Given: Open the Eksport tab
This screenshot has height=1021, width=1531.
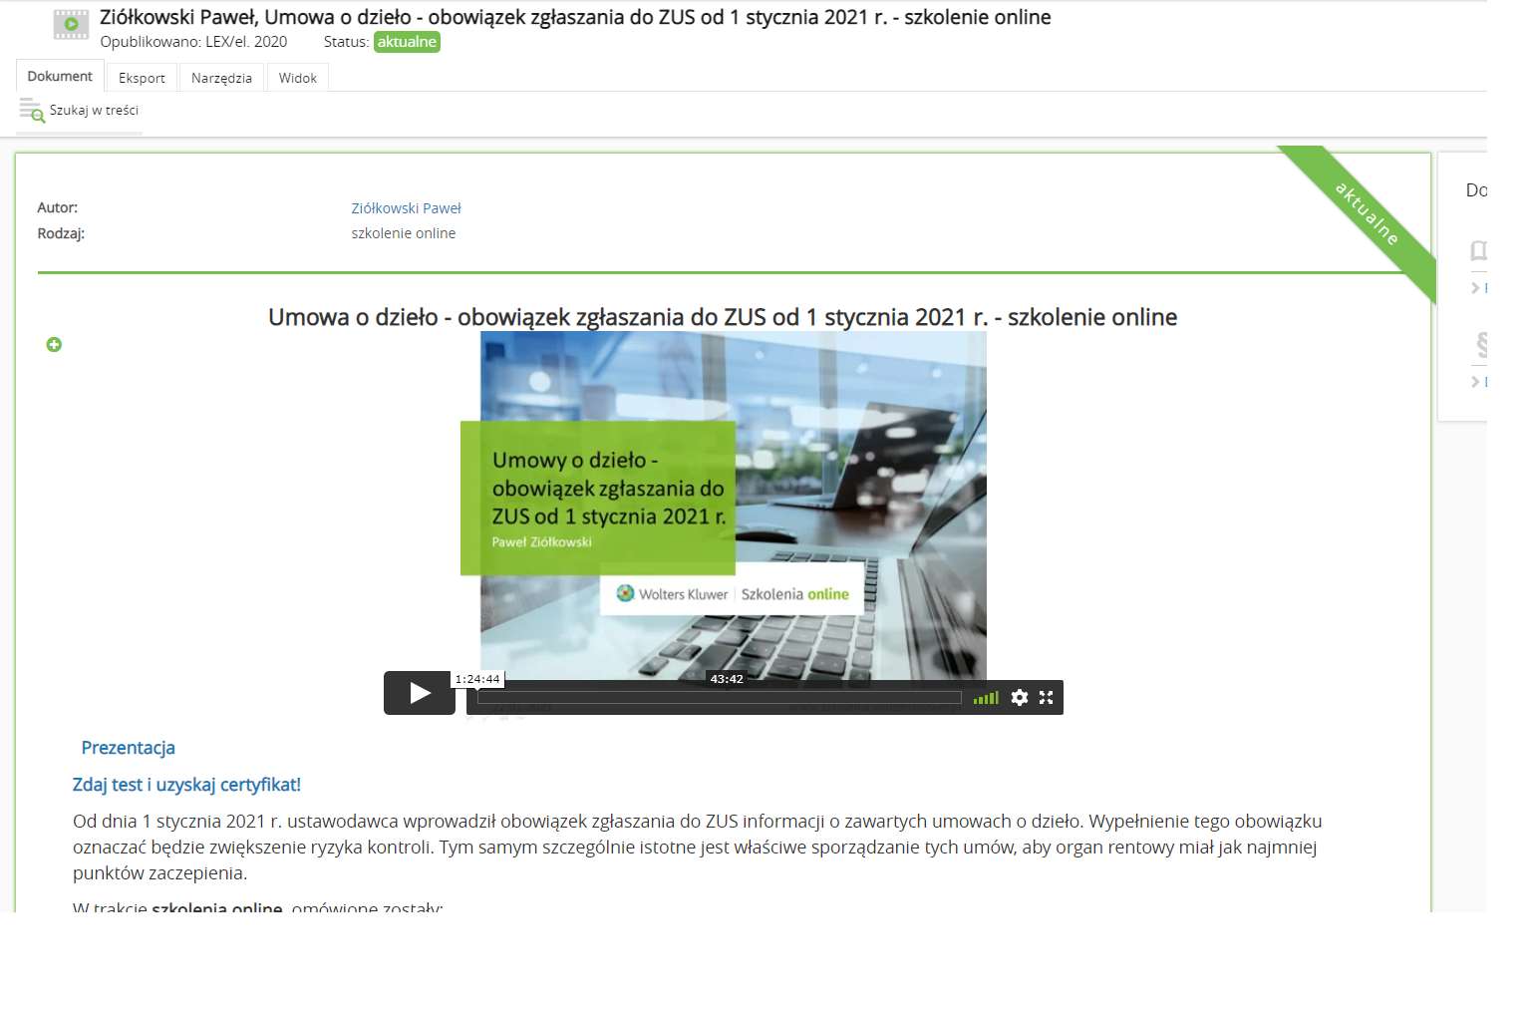Looking at the screenshot, I should click(142, 78).
